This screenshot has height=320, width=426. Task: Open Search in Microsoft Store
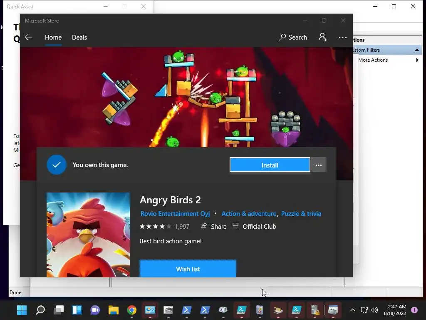point(293,37)
